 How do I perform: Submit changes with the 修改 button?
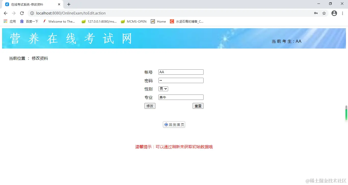tap(150, 106)
